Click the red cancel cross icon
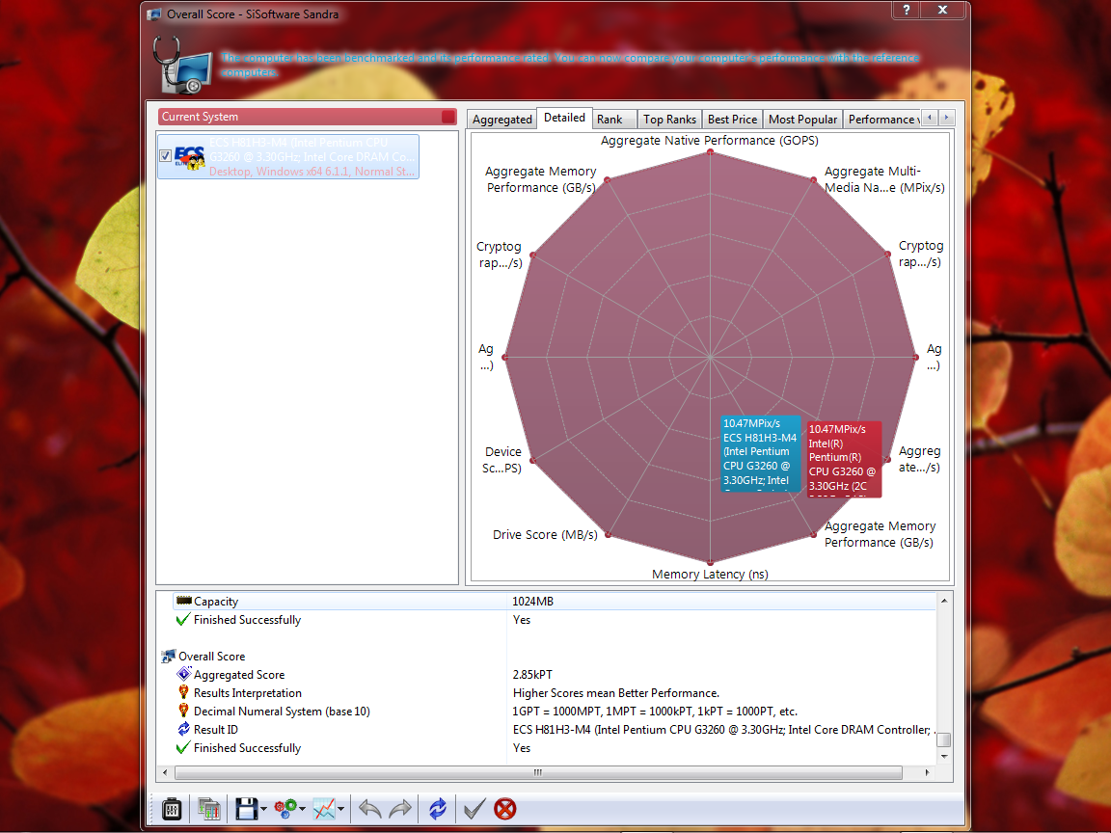This screenshot has height=833, width=1111. point(505,808)
